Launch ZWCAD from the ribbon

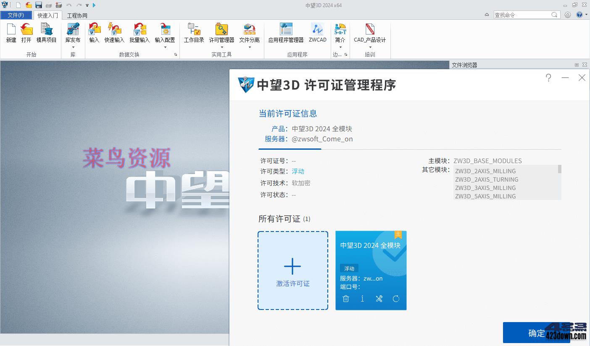click(317, 33)
